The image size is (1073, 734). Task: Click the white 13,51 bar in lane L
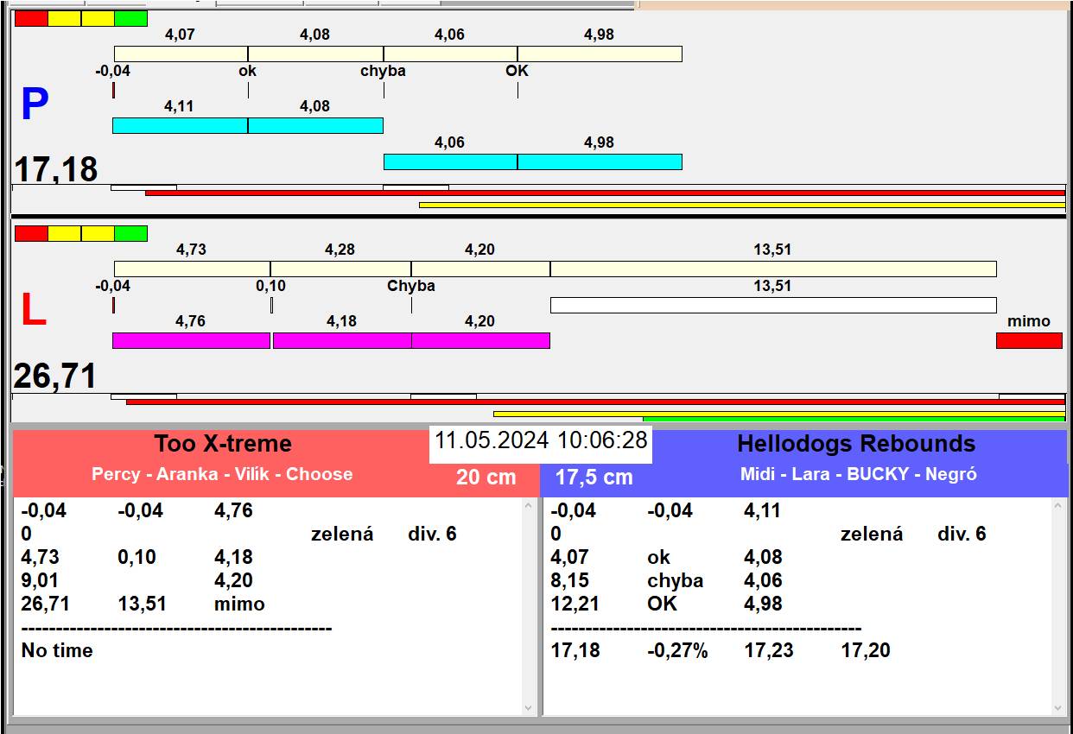click(x=772, y=305)
